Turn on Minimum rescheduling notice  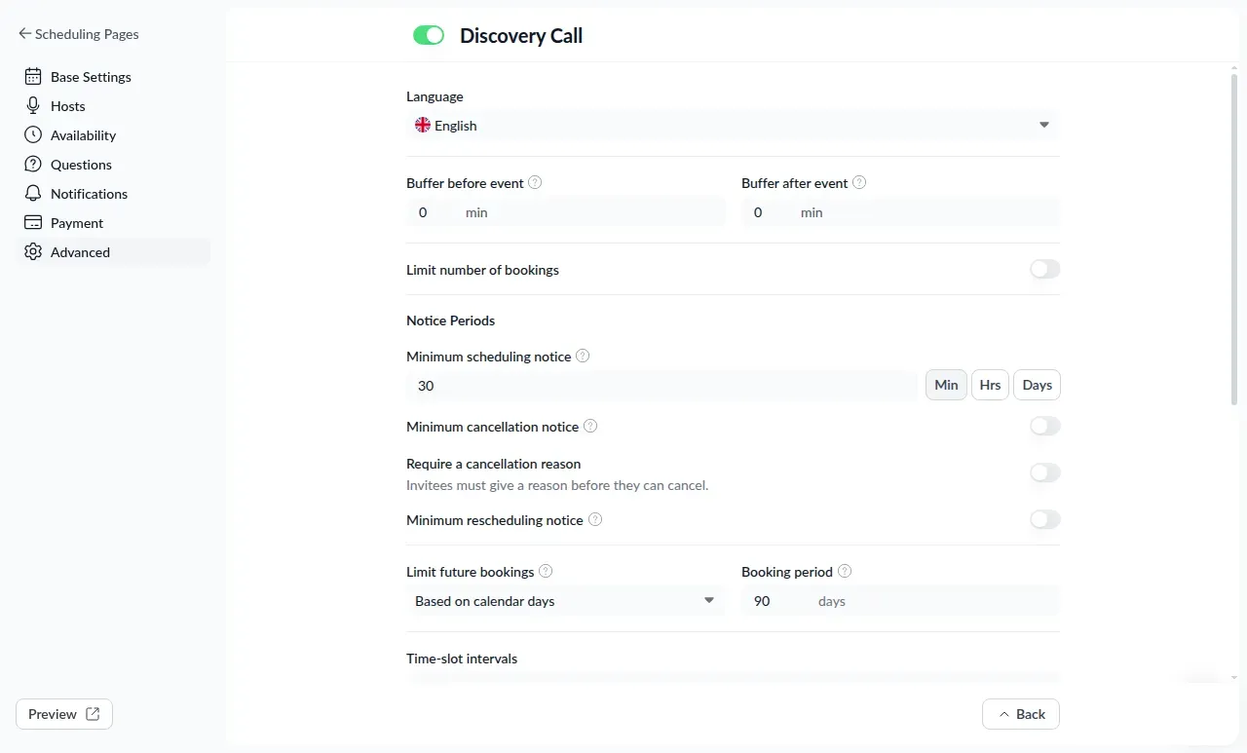(1045, 520)
